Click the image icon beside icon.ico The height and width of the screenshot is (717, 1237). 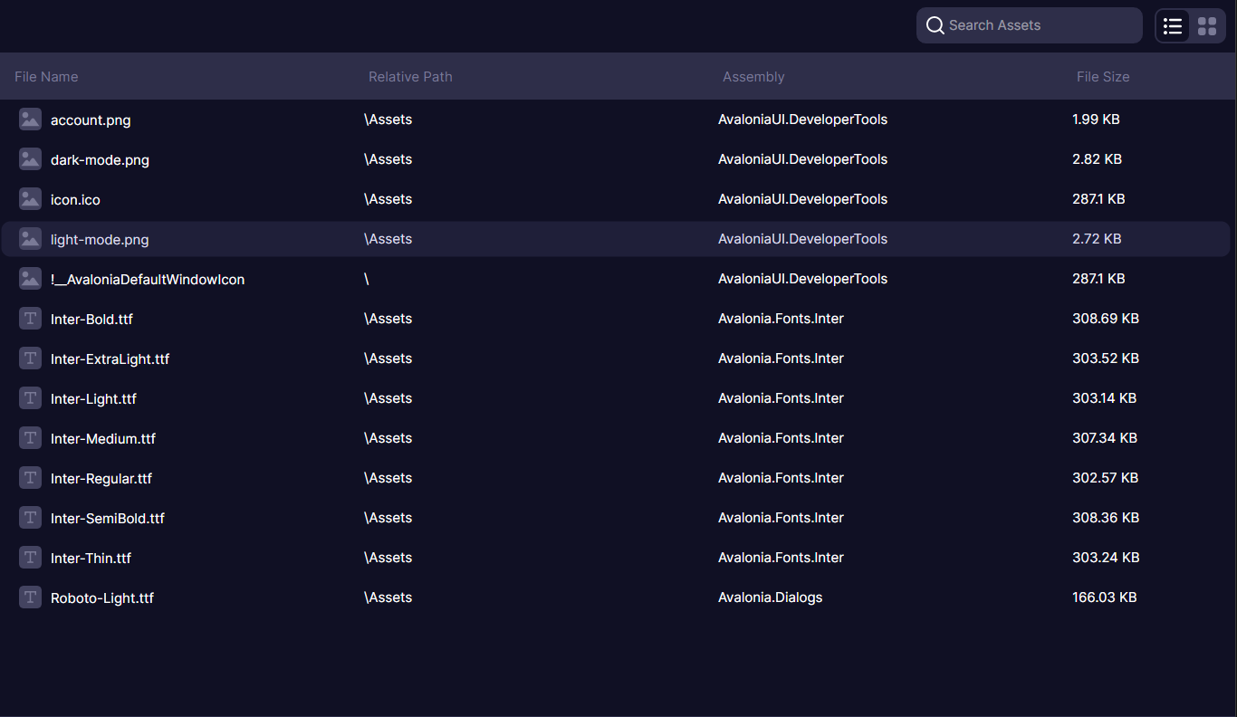point(30,198)
